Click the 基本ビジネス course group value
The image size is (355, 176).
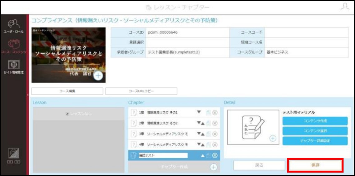click(x=278, y=52)
